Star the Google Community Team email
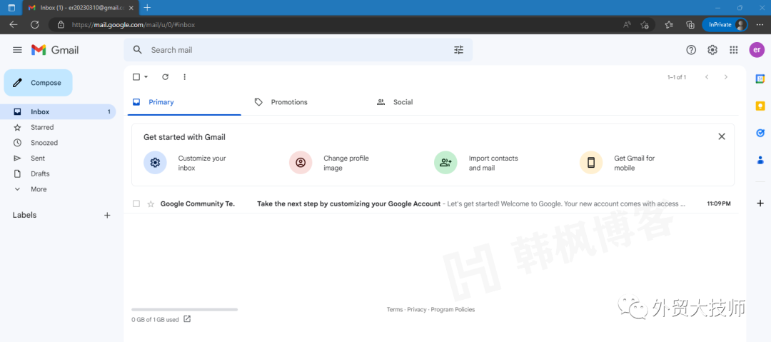 coord(151,203)
